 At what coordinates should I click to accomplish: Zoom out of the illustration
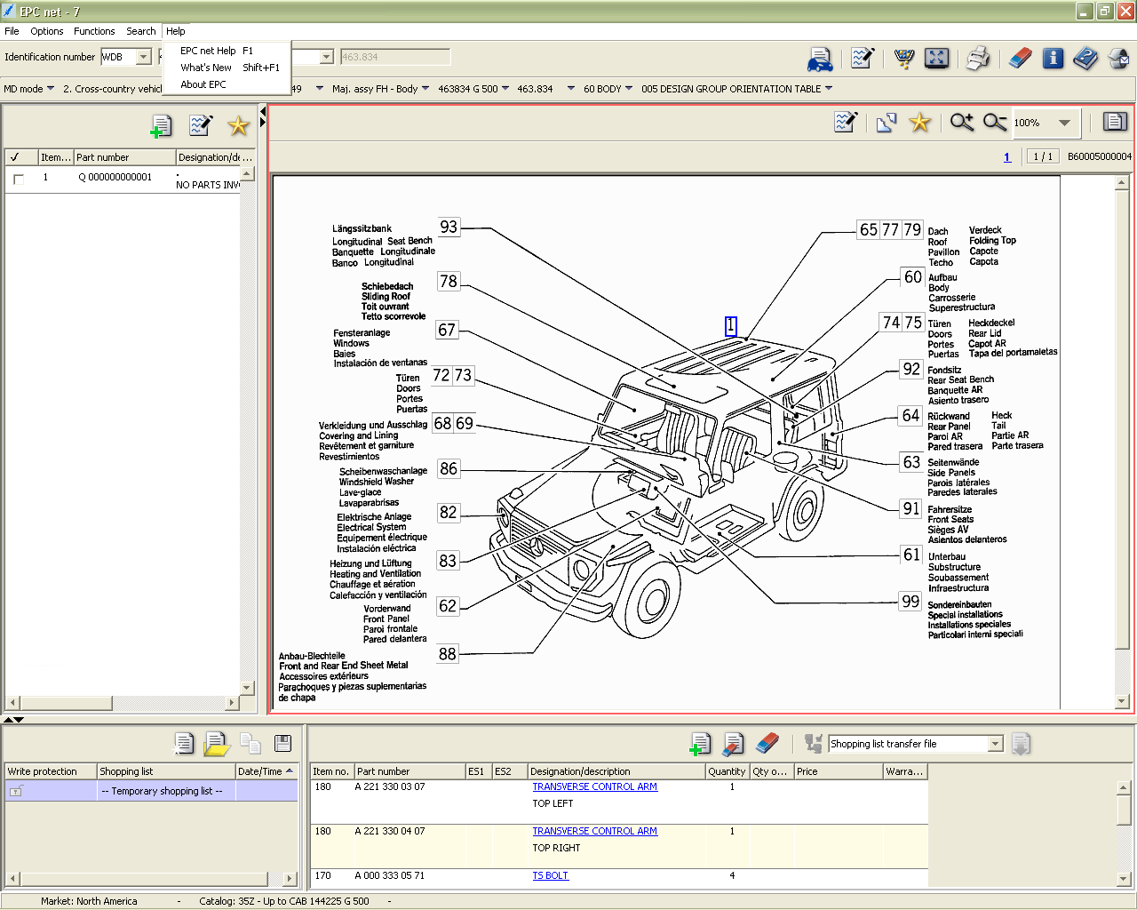coord(995,122)
